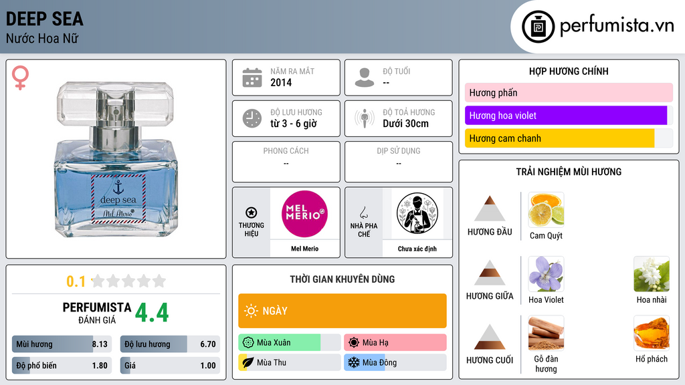685x385 pixels.
Task: Click the Chưa xác định perfumer label
Action: (x=417, y=249)
